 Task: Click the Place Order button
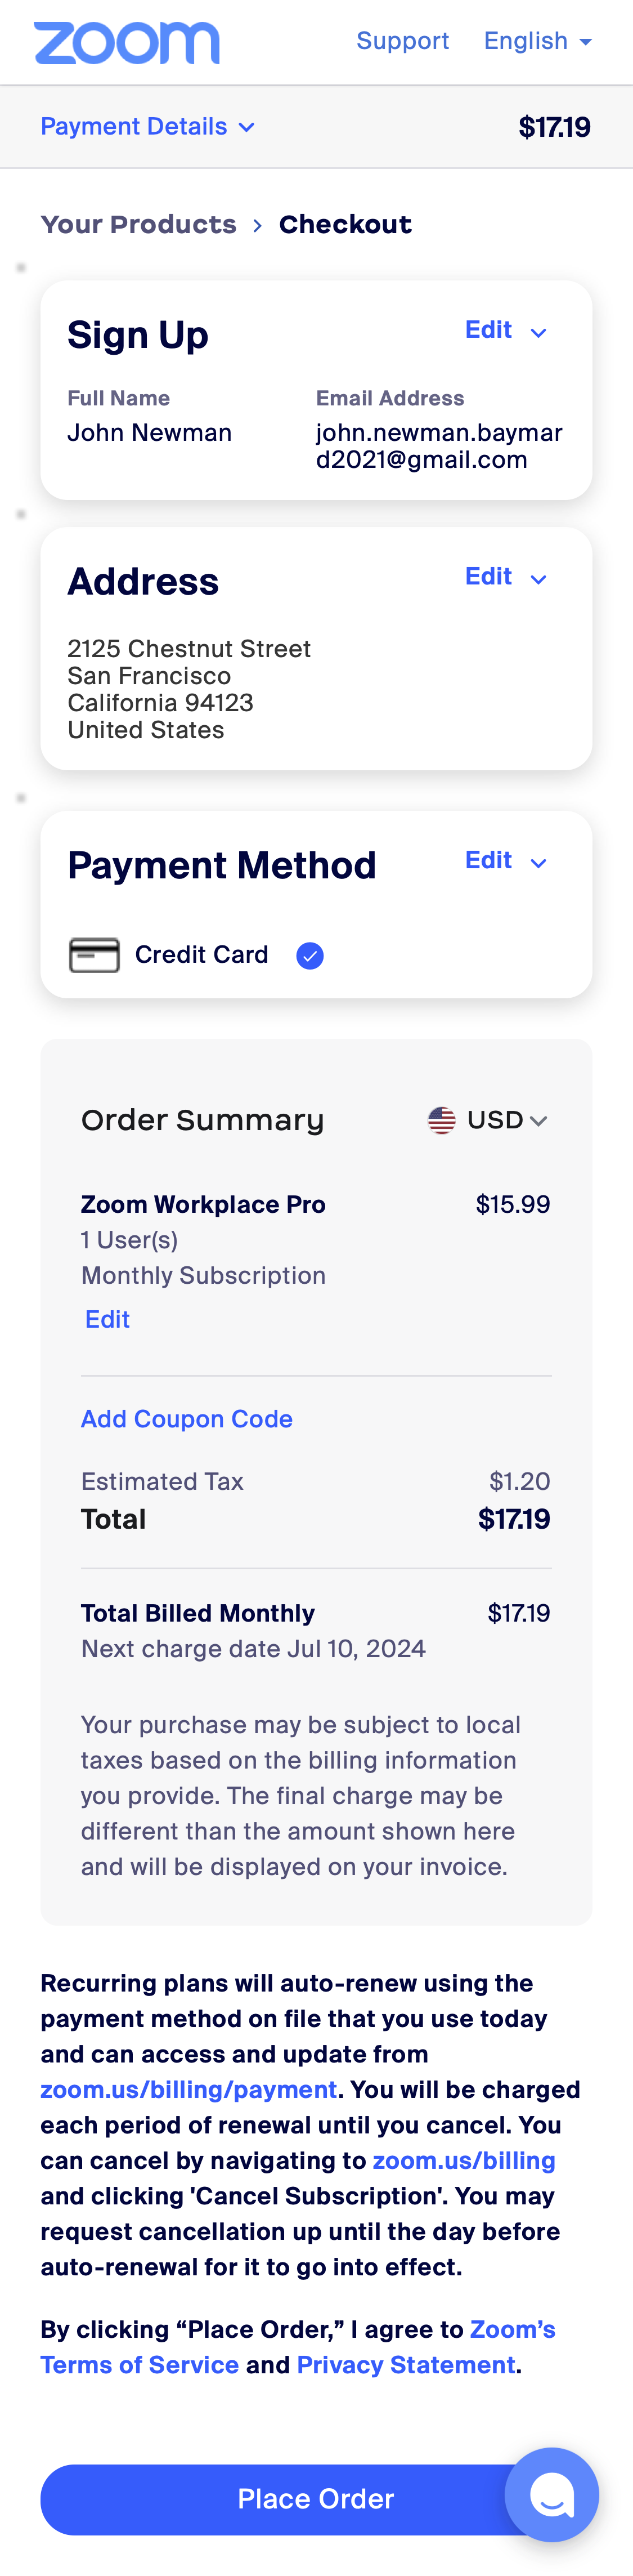click(316, 2498)
